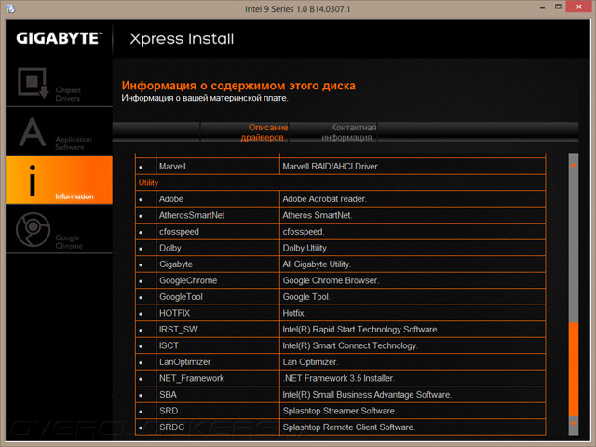
Task: Select the Marvell row name
Action: [x=172, y=167]
